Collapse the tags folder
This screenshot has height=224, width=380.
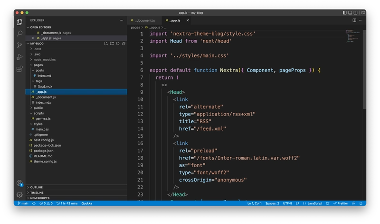coord(76,81)
